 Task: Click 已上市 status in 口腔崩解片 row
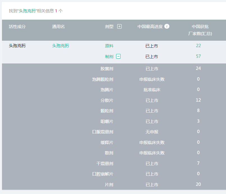pos(152,174)
